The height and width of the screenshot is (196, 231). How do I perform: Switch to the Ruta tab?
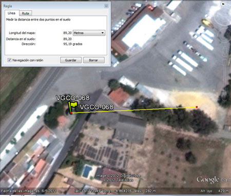pos(25,13)
